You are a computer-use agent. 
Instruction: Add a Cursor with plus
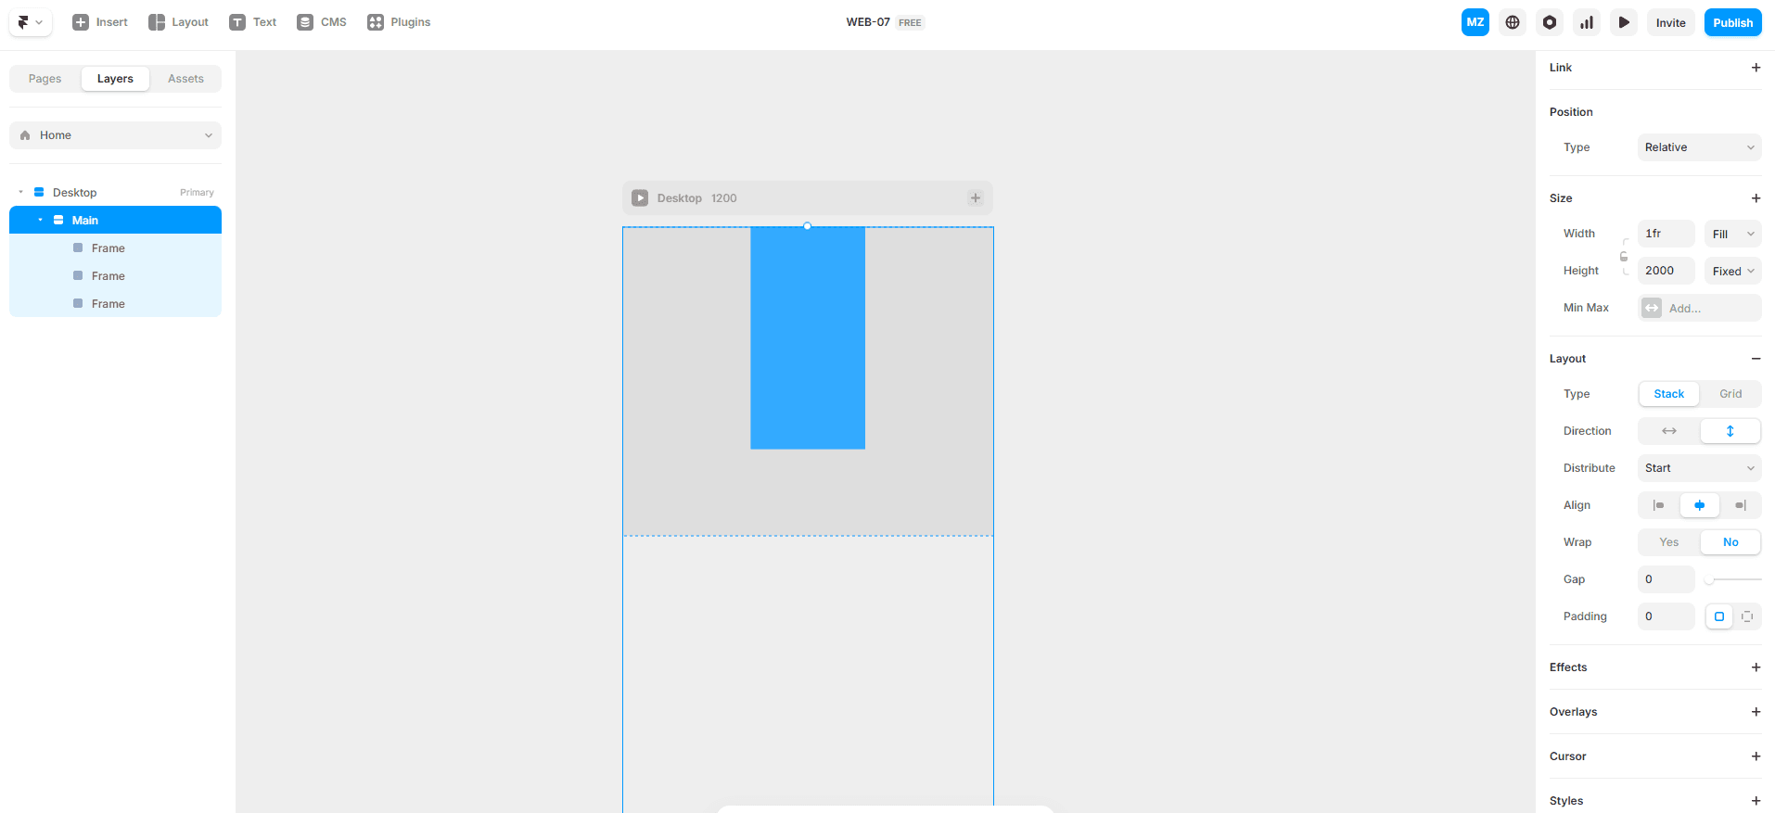point(1756,756)
